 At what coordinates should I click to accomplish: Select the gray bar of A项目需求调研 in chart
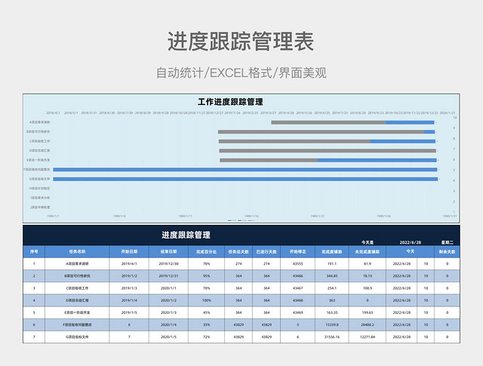pos(328,122)
